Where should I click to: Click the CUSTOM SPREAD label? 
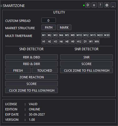coord(18,21)
